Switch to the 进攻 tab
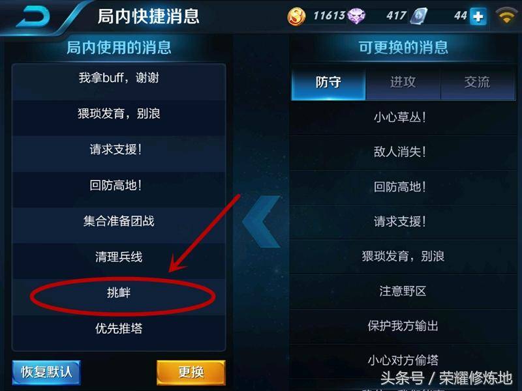 tap(403, 83)
